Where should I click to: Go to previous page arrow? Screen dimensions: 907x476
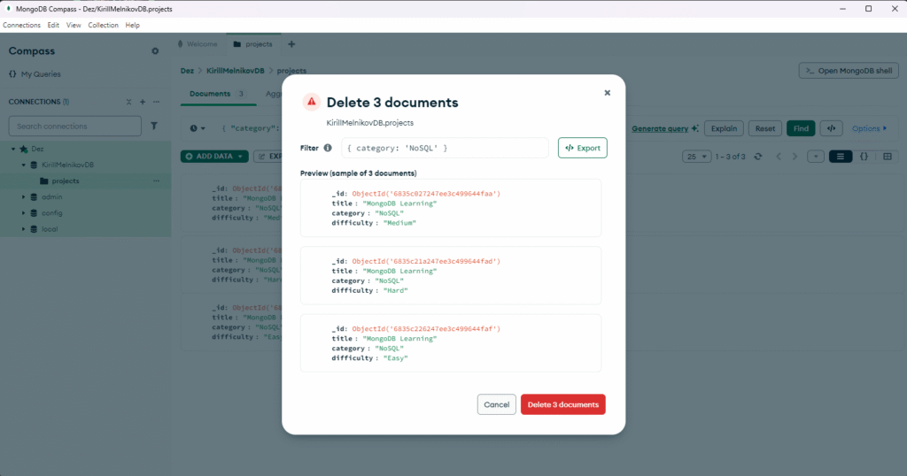(x=779, y=157)
